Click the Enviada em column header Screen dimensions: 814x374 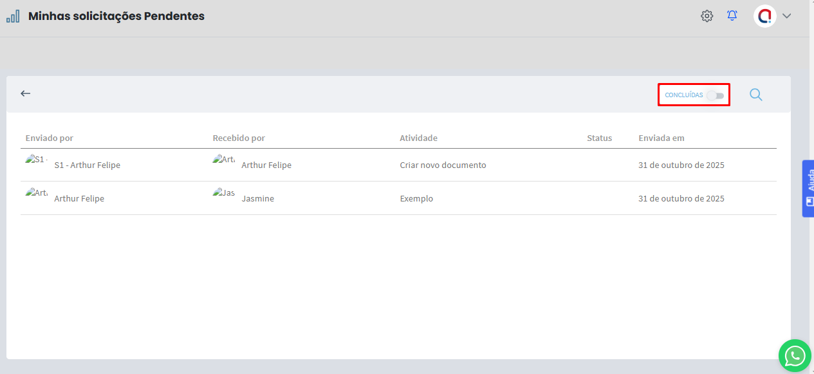point(661,138)
